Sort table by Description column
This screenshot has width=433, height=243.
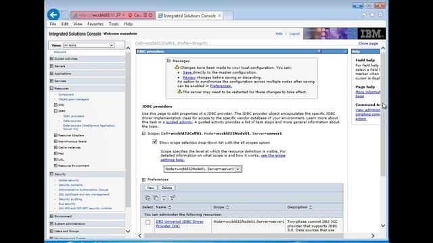point(311,207)
